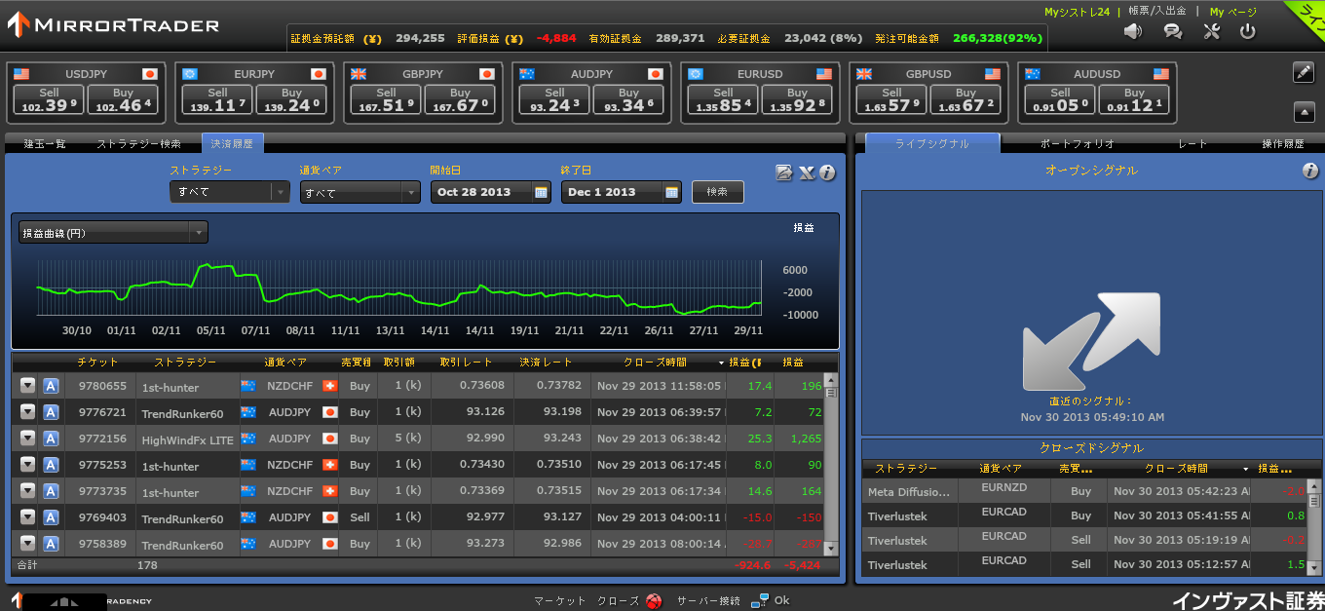Select the ライブシグナル tab
Viewport: 1325px width, 611px height.
tap(932, 143)
